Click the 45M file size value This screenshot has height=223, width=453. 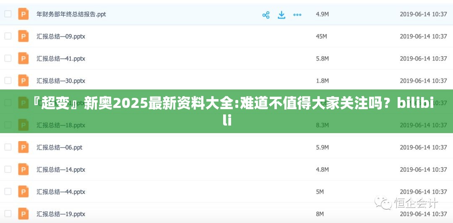(321, 37)
